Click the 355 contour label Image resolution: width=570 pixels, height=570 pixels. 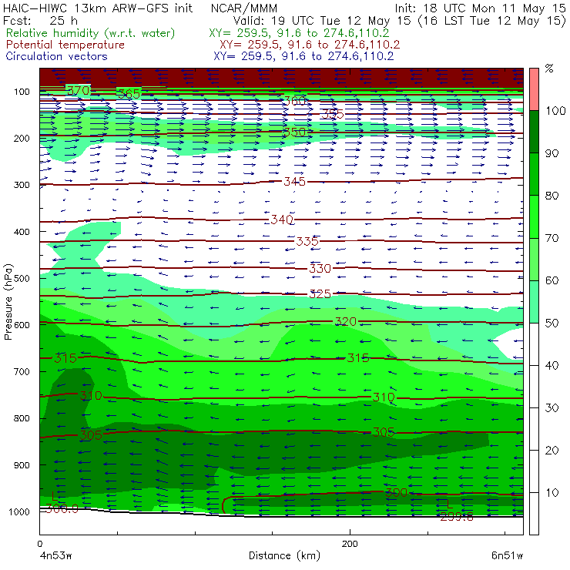click(x=332, y=114)
